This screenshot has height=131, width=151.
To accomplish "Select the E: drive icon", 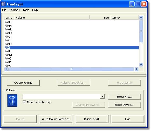I will (7, 22).
